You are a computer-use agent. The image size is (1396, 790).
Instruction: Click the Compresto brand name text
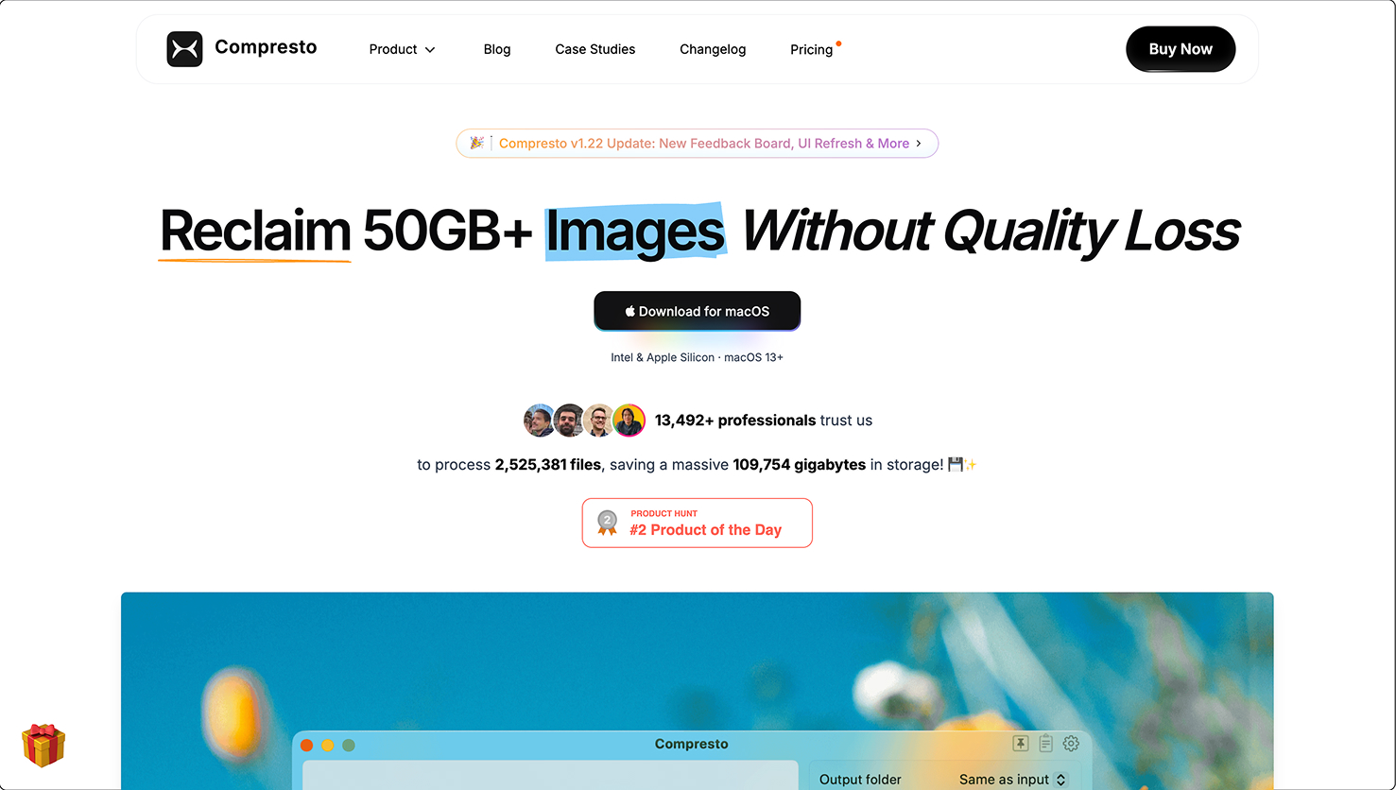tap(266, 47)
